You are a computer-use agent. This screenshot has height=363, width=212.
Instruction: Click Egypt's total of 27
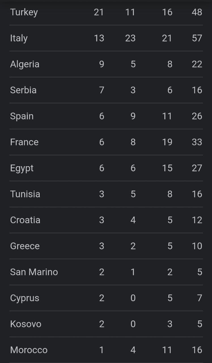[197, 168]
